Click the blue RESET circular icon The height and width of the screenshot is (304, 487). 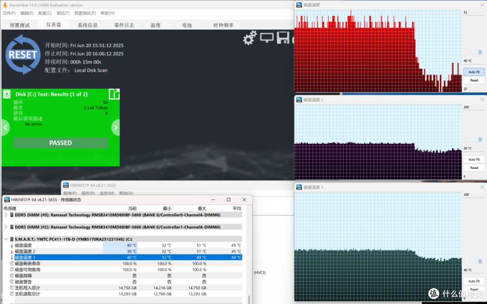pyautogui.click(x=23, y=54)
